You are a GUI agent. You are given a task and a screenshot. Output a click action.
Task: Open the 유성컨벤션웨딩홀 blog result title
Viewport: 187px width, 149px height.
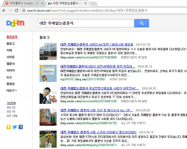pyautogui.click(x=99, y=88)
